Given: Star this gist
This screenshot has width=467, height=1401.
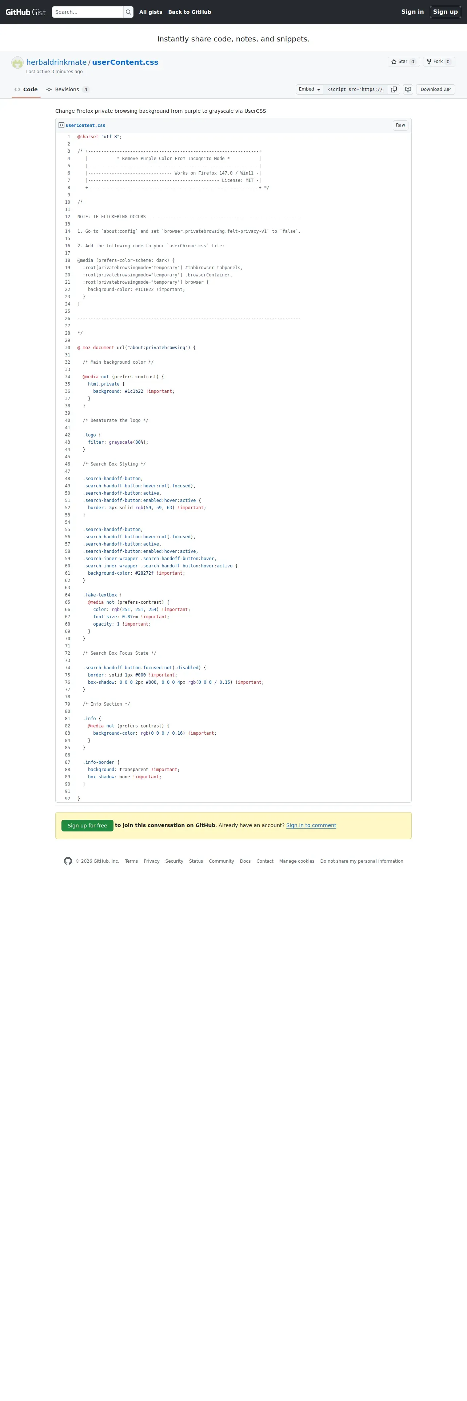Looking at the screenshot, I should (x=403, y=62).
